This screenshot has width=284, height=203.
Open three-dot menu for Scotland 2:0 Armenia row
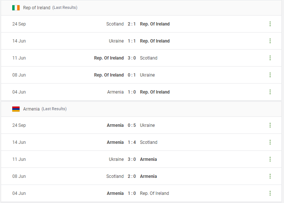tap(270, 176)
